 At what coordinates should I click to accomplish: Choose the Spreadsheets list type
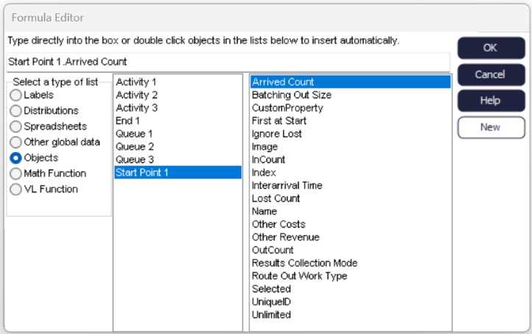click(15, 126)
